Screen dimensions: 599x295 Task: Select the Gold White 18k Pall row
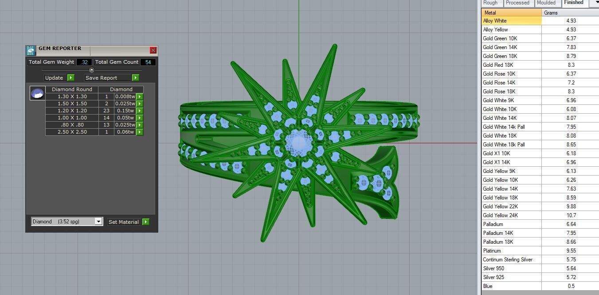(540, 145)
